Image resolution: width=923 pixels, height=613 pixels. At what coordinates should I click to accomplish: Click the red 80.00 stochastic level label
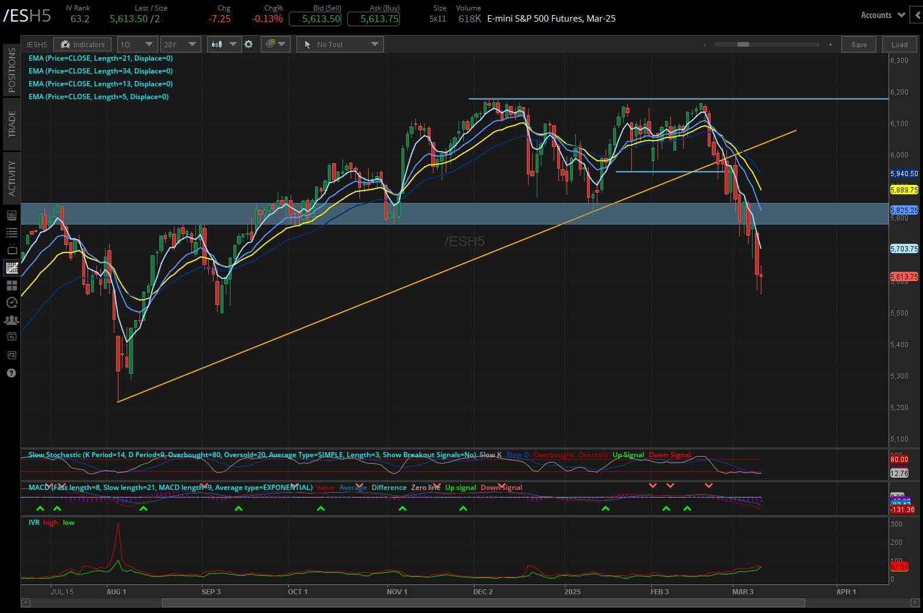click(899, 460)
